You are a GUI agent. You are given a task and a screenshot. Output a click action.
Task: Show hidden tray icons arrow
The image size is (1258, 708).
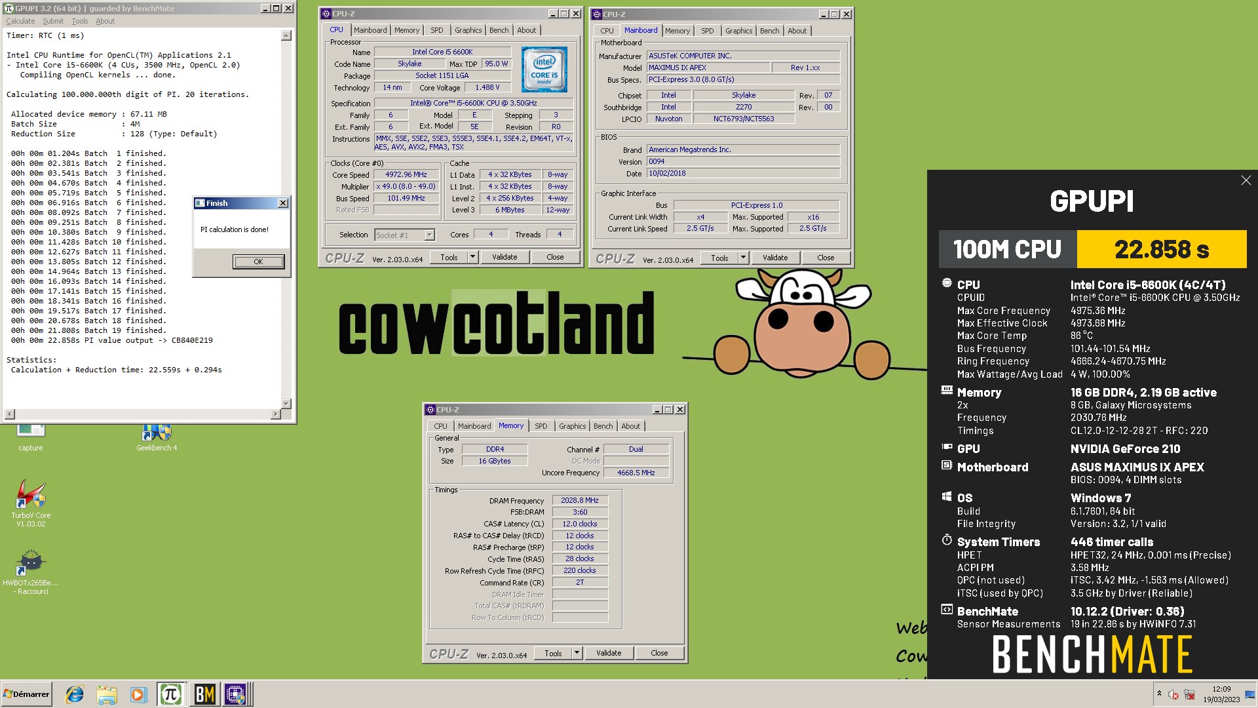click(x=1159, y=694)
